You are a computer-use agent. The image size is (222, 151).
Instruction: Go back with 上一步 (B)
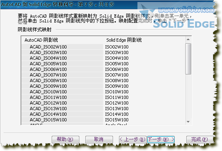(x=133, y=139)
